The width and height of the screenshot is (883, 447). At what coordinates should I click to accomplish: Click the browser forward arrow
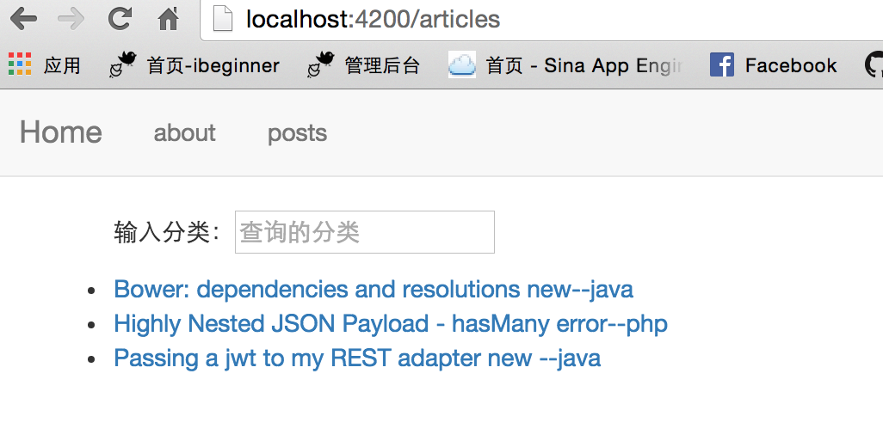[71, 18]
